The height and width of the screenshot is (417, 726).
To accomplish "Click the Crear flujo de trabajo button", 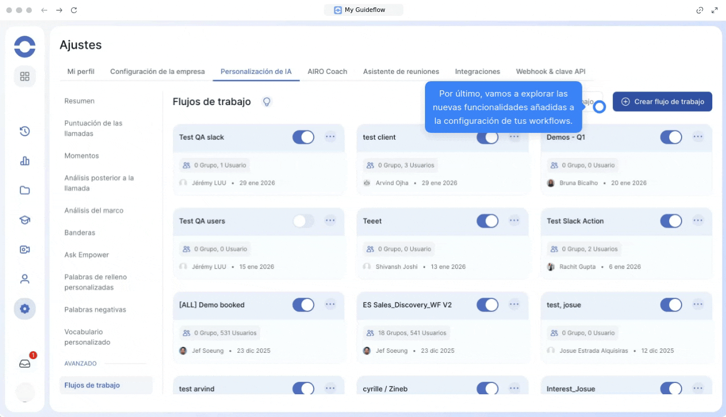I will coord(662,102).
